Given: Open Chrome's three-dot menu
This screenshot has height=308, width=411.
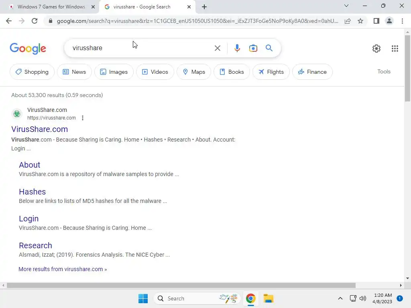Looking at the screenshot, I should (x=402, y=21).
